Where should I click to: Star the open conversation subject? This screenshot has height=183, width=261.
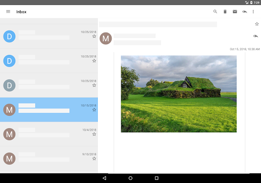coord(257,24)
